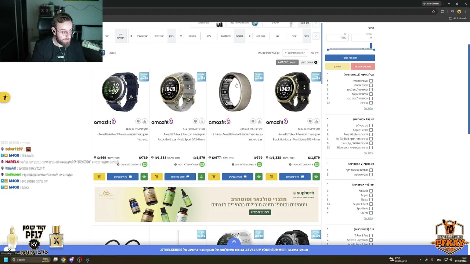
Task: Click the blue filter-by-price button
Action: 350,58
